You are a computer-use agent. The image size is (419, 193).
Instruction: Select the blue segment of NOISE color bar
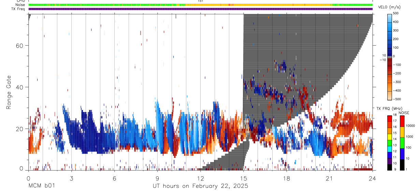[402, 154]
